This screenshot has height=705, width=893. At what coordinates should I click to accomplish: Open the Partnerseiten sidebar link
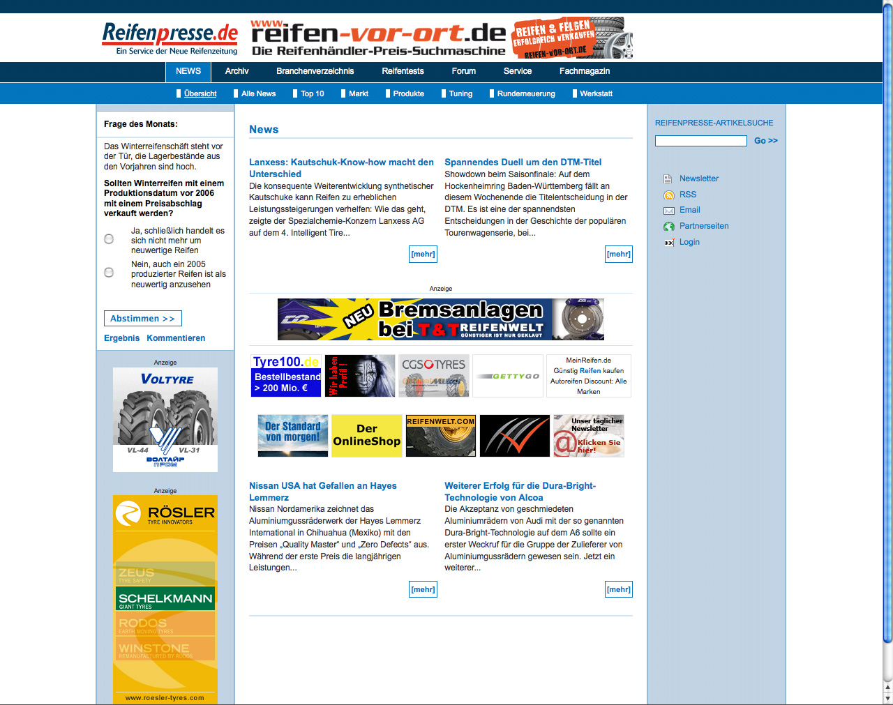tap(704, 227)
